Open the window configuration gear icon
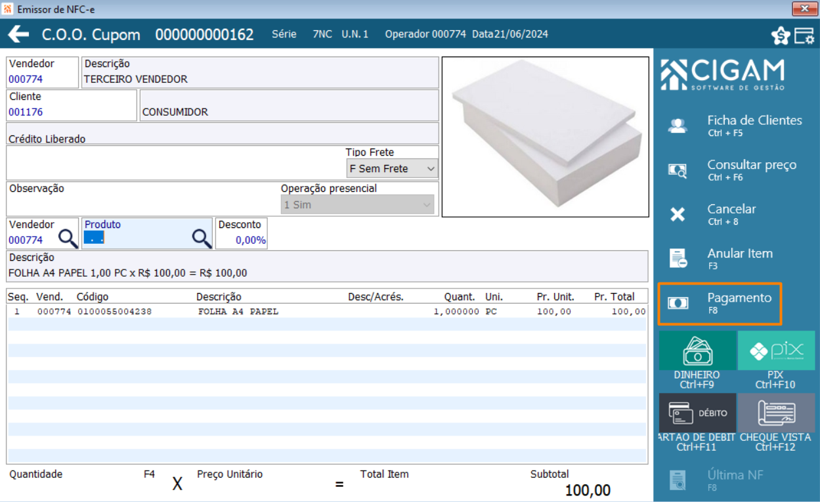820x502 pixels. 804,36
